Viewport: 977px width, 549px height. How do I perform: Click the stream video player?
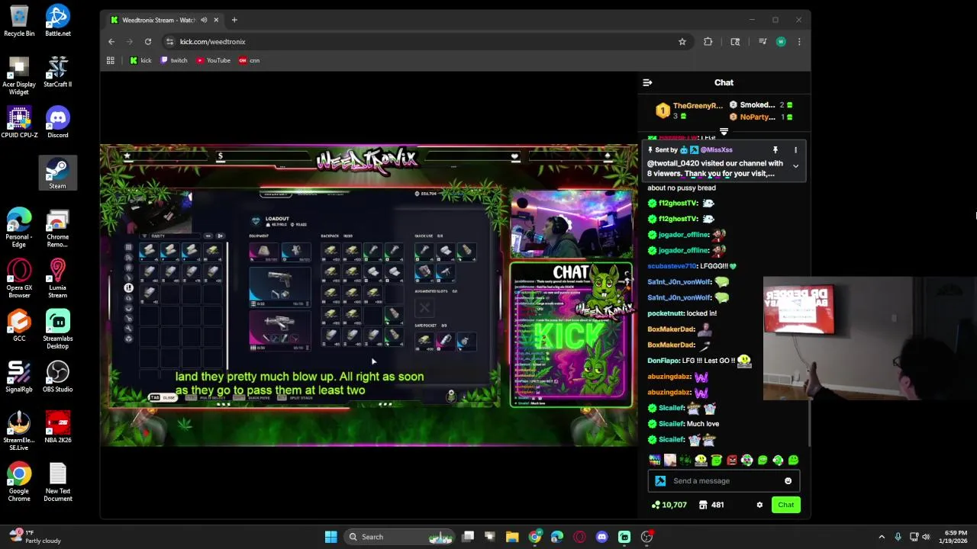369,296
